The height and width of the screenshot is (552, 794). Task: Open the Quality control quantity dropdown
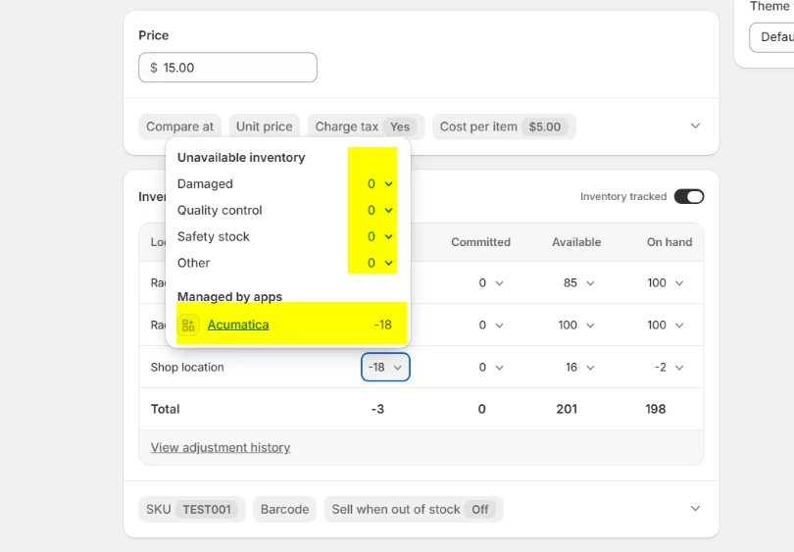click(380, 210)
